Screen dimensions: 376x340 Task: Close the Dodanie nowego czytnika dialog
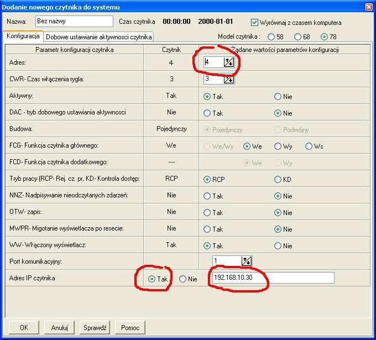pos(369,7)
